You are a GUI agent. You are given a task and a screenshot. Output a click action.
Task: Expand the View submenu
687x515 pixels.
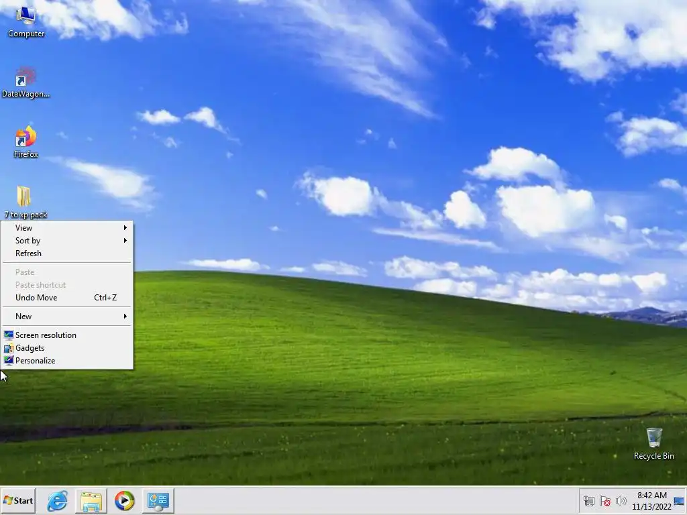[x=67, y=228]
